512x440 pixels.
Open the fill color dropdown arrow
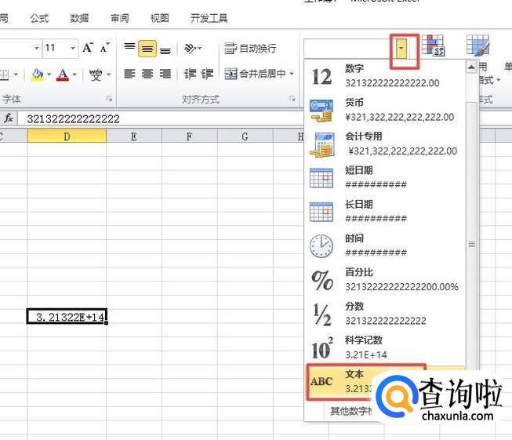click(49, 75)
